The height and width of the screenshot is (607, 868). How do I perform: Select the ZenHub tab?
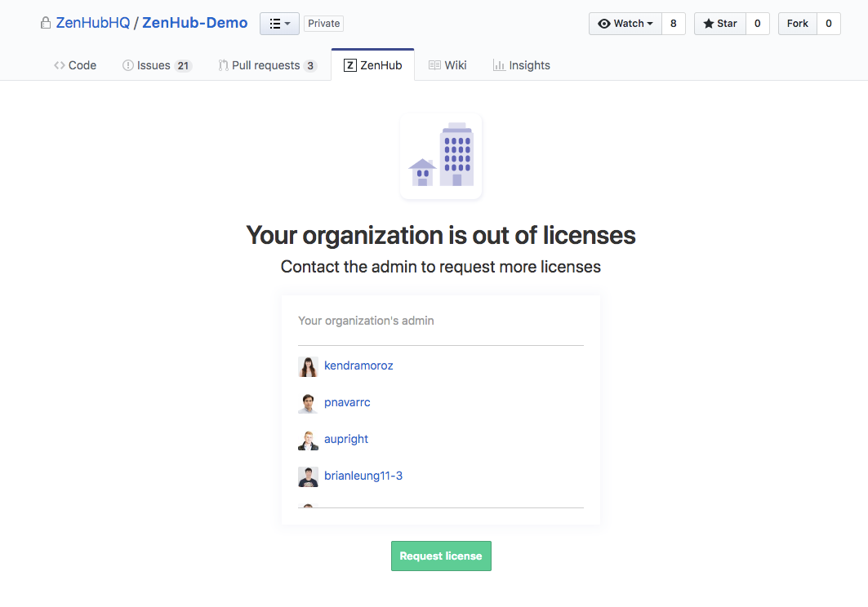(372, 65)
